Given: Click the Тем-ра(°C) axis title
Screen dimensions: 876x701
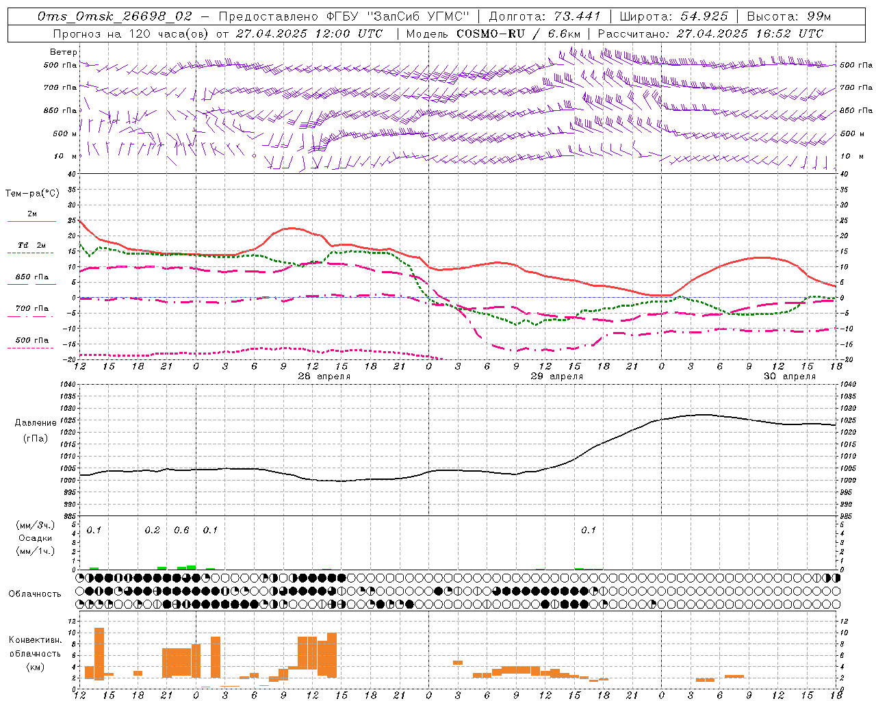Looking at the screenshot, I should coord(32,194).
